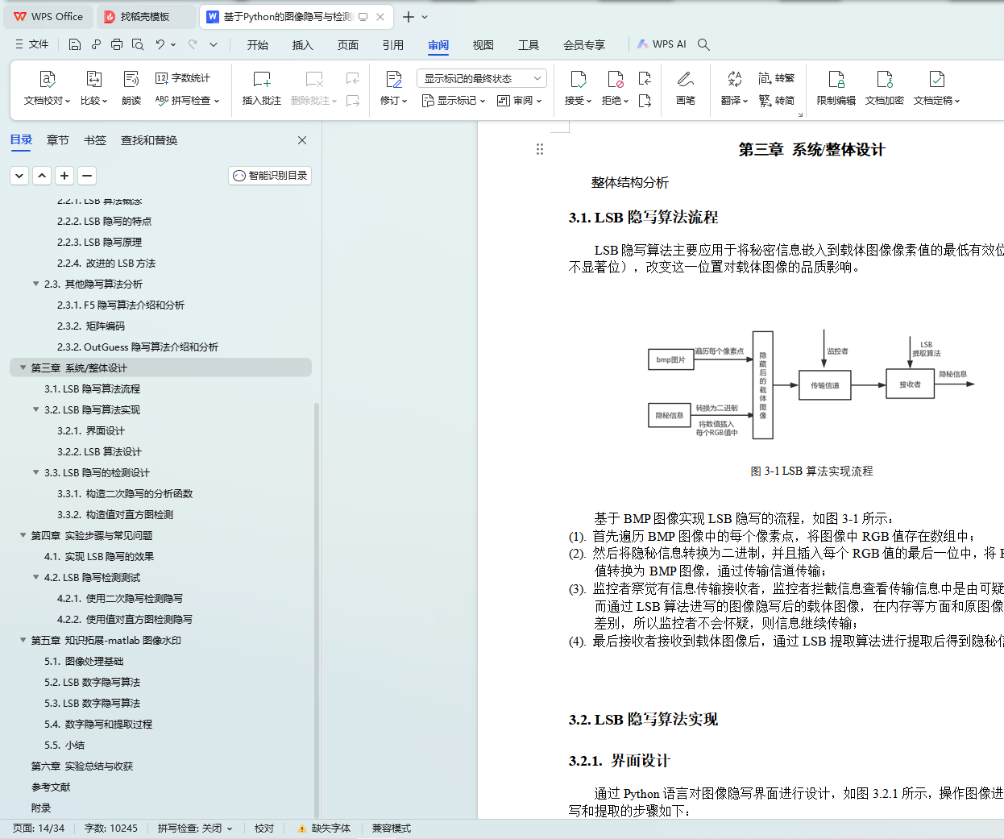Collapse the 第三章 系统/整体设计 outline node
Viewport: 1004px width, 839px height.
tap(23, 368)
